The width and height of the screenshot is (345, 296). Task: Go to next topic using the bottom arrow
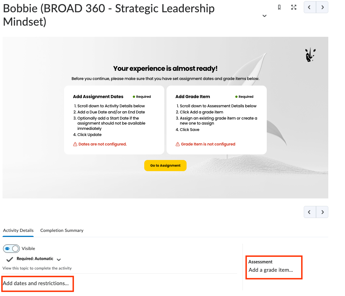click(x=322, y=212)
